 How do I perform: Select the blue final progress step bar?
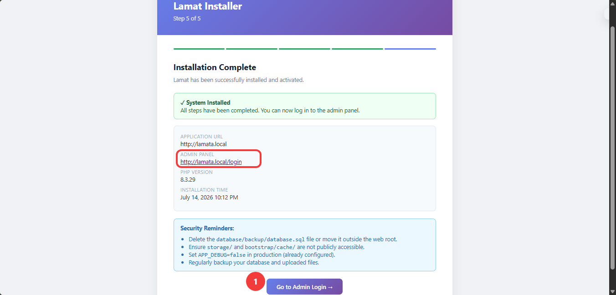(x=410, y=49)
